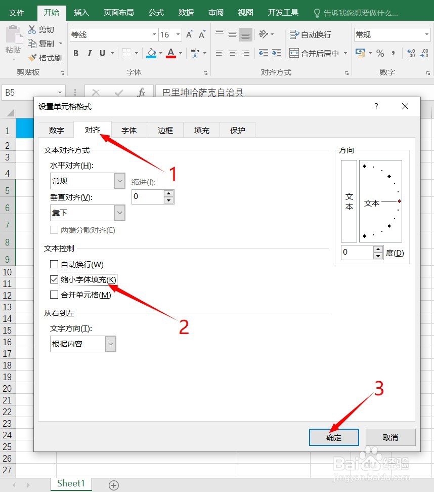Viewport: 434px width, 492px height.
Task: Enable the 合并单元格 checkbox
Action: pyautogui.click(x=54, y=295)
